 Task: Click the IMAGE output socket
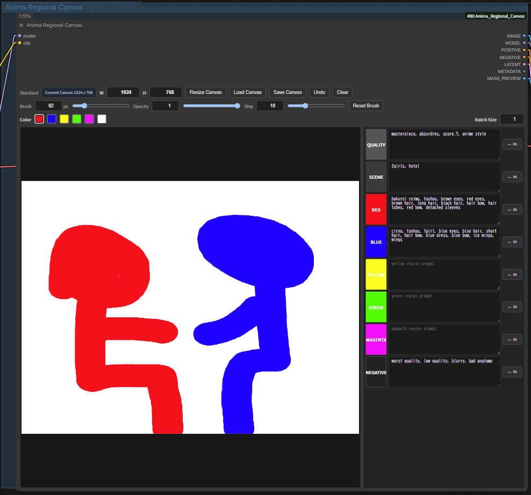pyautogui.click(x=524, y=35)
